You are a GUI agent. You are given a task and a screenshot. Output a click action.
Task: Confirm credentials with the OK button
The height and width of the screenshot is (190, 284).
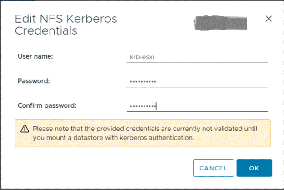click(x=254, y=168)
